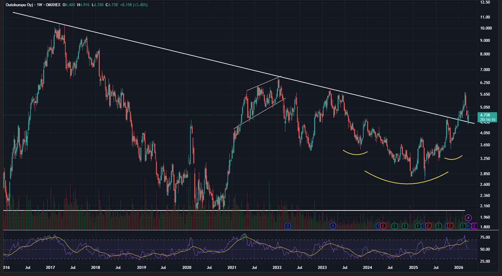
Task: Select the large yellow arc drawing
Action: (406, 184)
